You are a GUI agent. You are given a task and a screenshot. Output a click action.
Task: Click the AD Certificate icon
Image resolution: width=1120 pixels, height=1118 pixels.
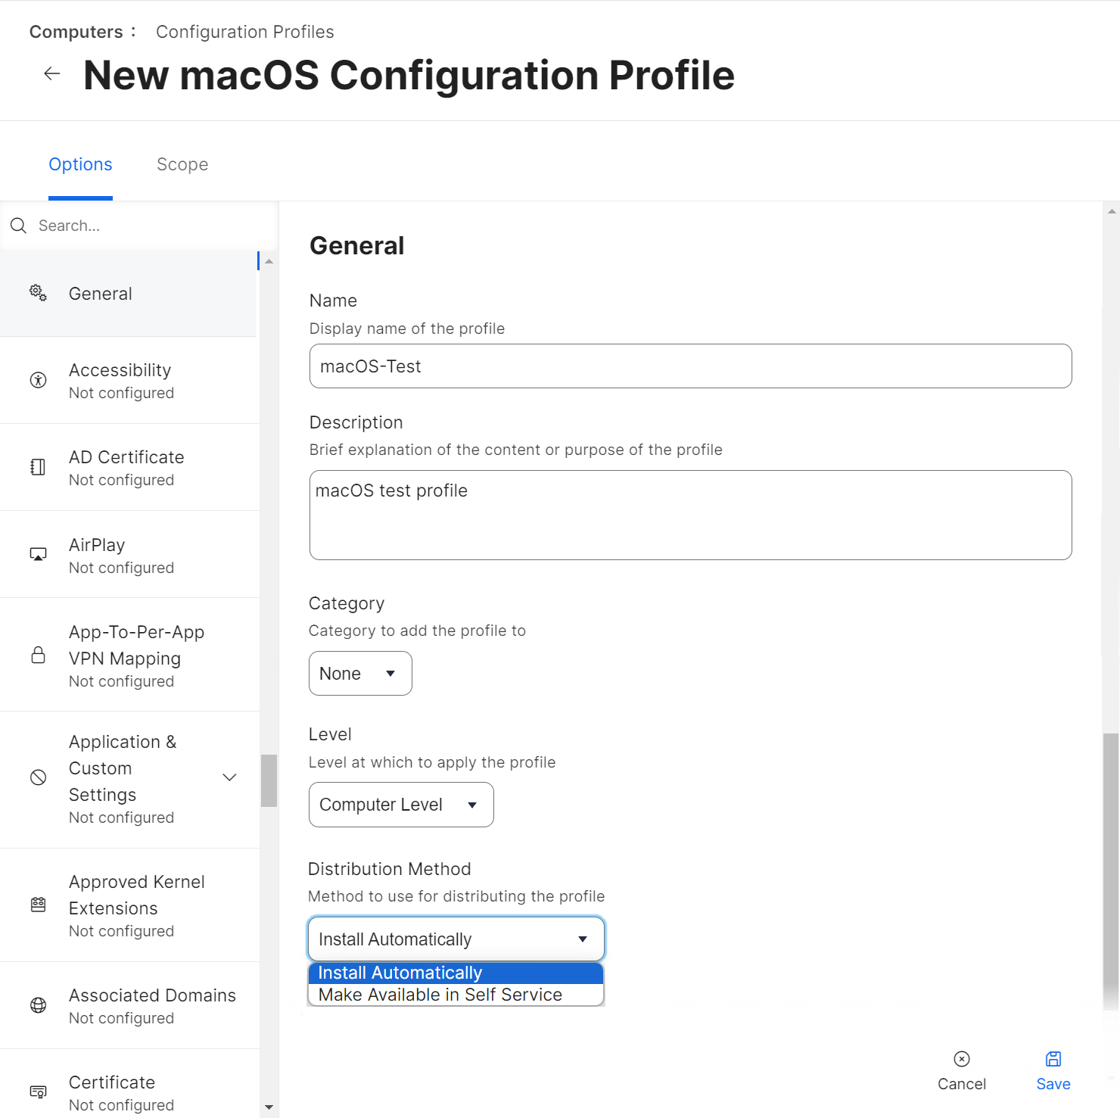click(x=38, y=467)
